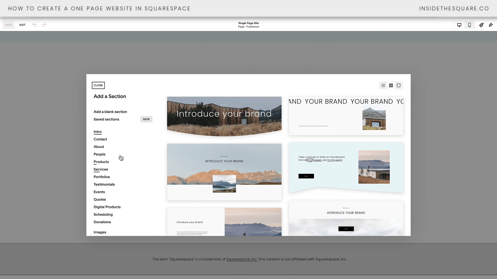Select the Services category
Image resolution: width=497 pixels, height=279 pixels.
point(101,169)
